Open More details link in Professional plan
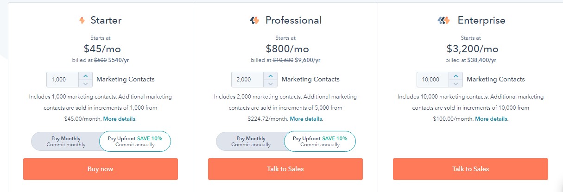The width and height of the screenshot is (563, 192). [306, 119]
